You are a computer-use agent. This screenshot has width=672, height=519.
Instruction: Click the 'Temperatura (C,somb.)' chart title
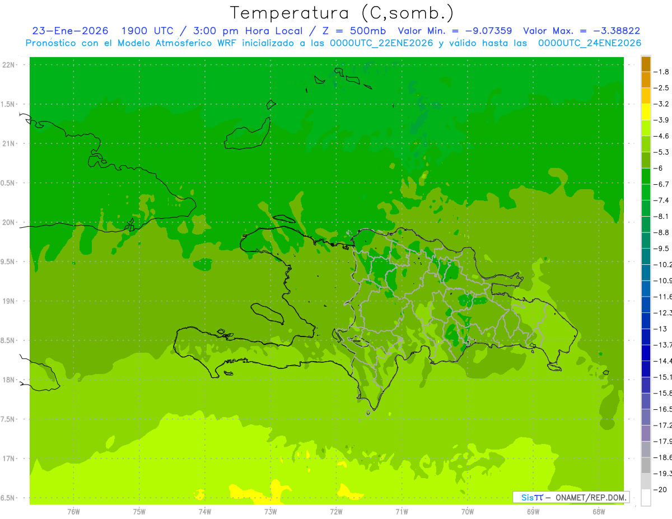pos(342,13)
